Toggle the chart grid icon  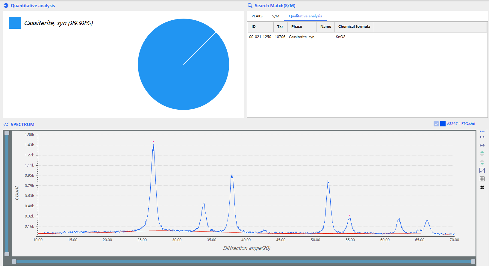tap(482, 179)
